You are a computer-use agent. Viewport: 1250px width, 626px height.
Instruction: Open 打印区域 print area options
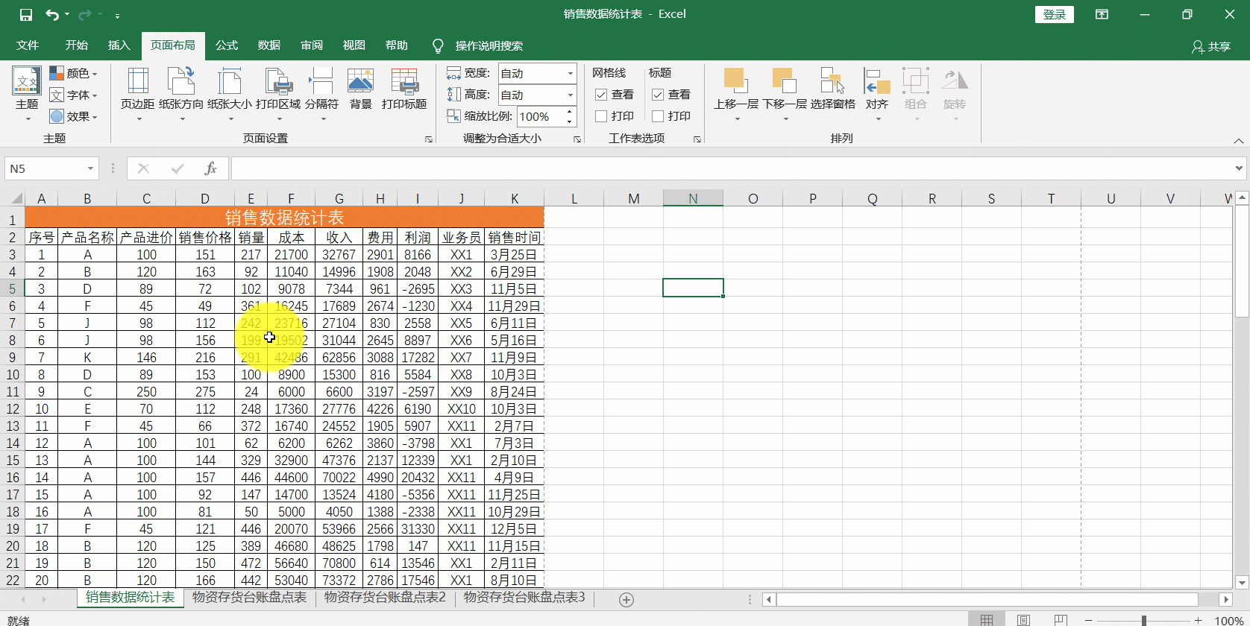pos(278,94)
